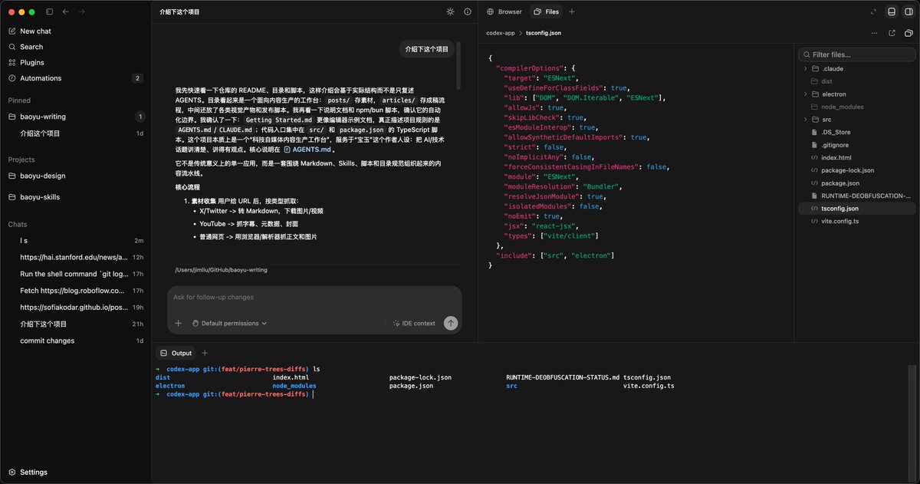This screenshot has width=920, height=484.
Task: Click the chat scrollbar thumb
Action: coord(458,65)
